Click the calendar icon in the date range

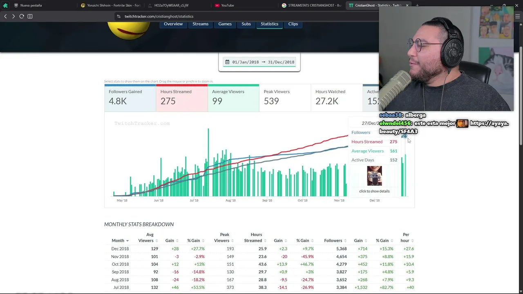(227, 62)
